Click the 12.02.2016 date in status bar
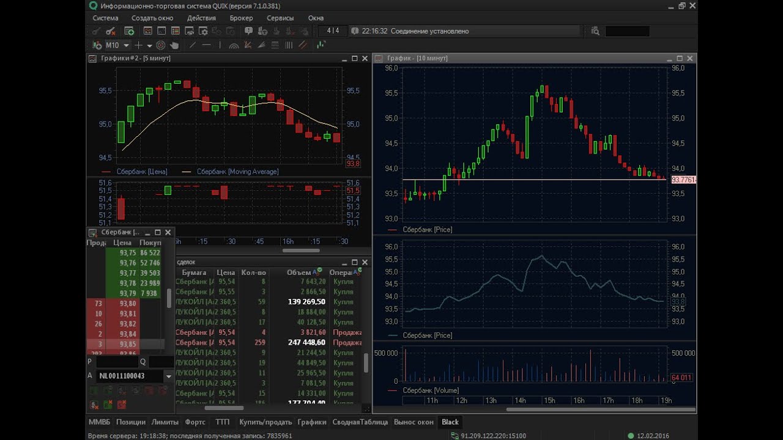Screen dimensions: 783x440 [652, 436]
